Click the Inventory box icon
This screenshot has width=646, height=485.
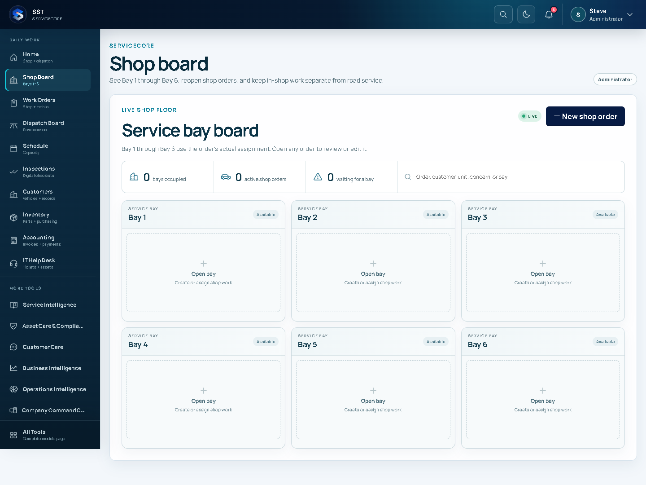(14, 217)
